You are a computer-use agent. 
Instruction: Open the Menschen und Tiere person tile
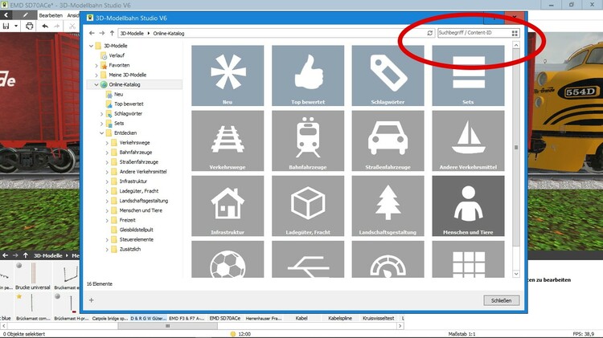(468, 206)
